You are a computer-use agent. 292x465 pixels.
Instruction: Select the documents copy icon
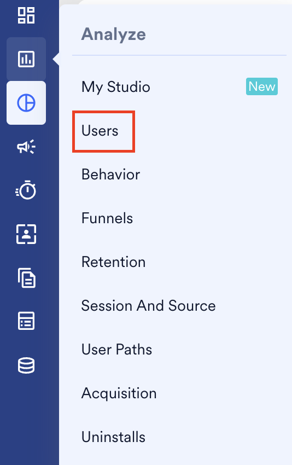[27, 278]
